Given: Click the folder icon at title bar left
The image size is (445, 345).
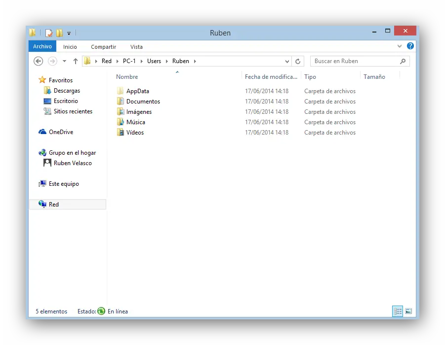Looking at the screenshot, I should click(33, 33).
